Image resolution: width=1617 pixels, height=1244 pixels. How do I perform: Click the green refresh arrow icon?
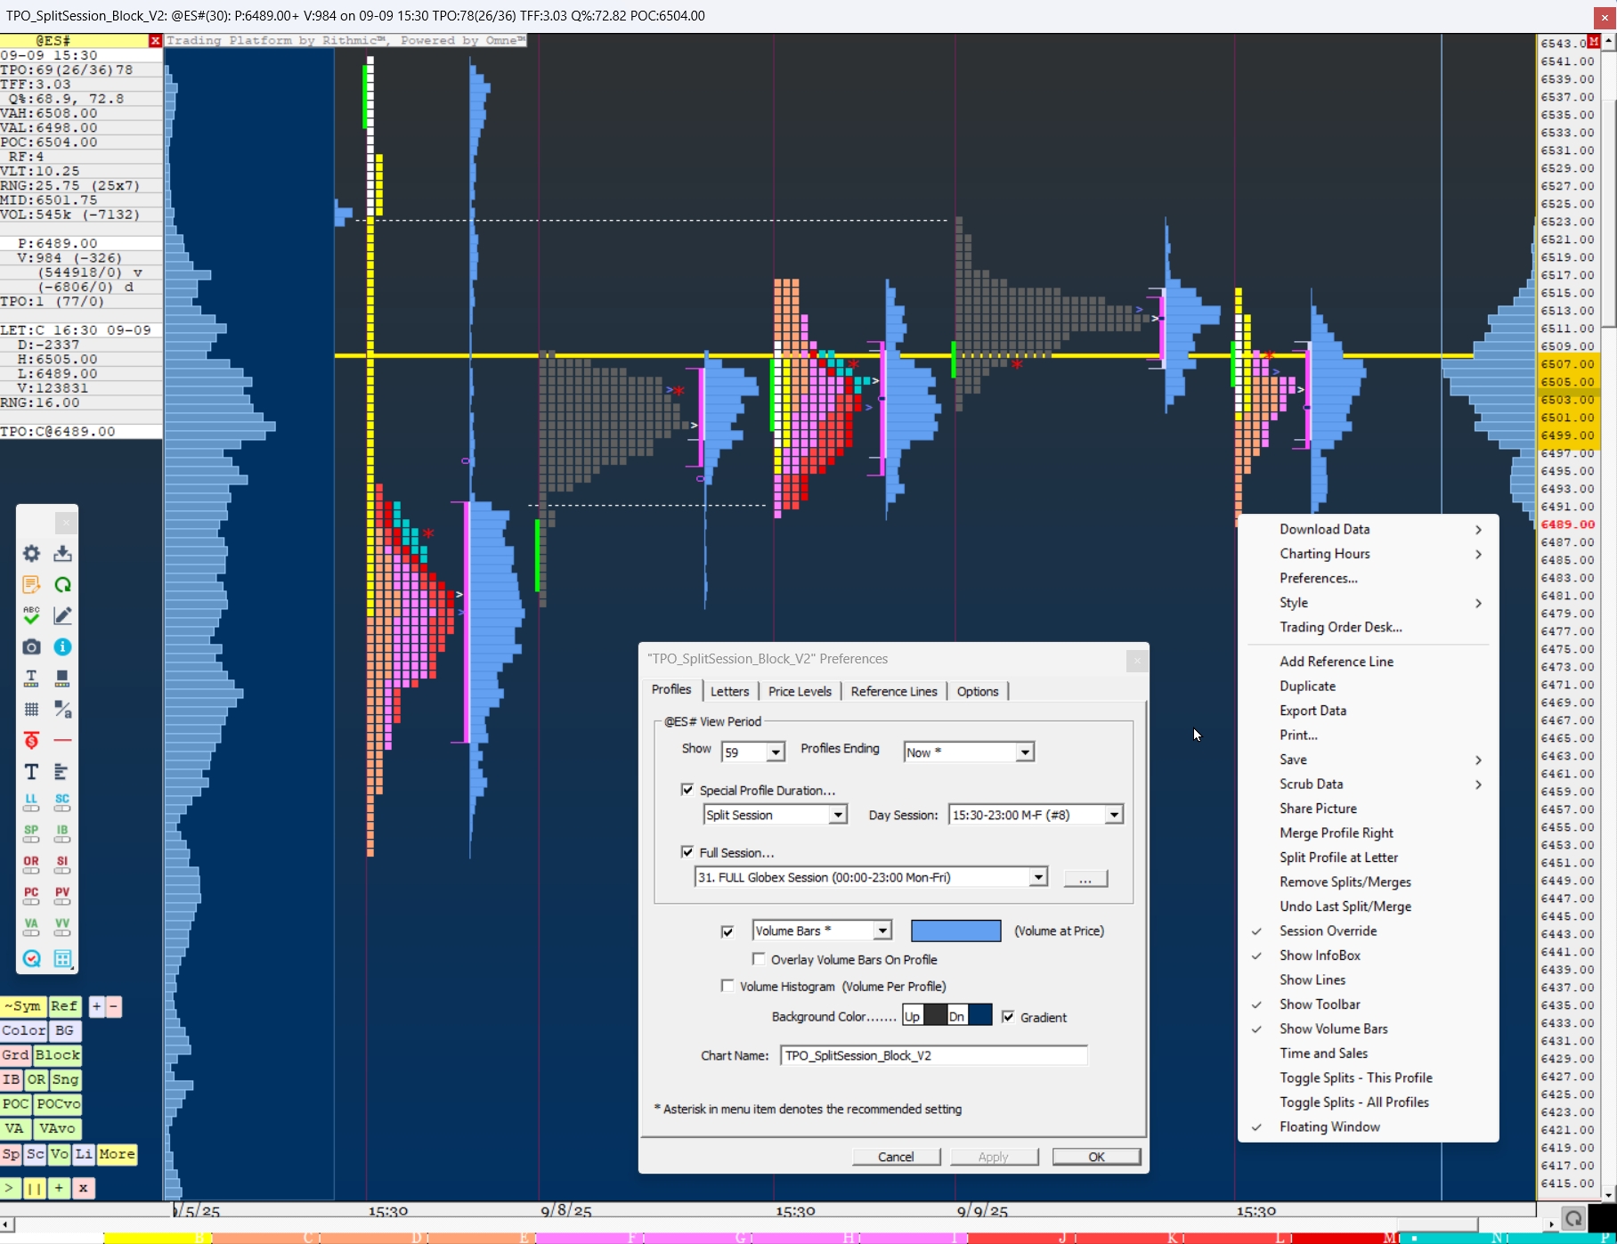pos(62,585)
